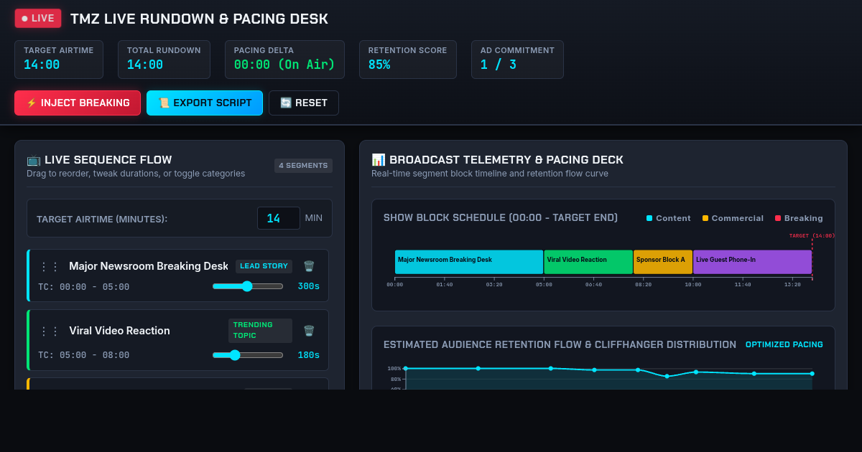This screenshot has width=862, height=452.
Task: Click the chart icon beside Broadcast Telemetry
Action: coord(379,160)
